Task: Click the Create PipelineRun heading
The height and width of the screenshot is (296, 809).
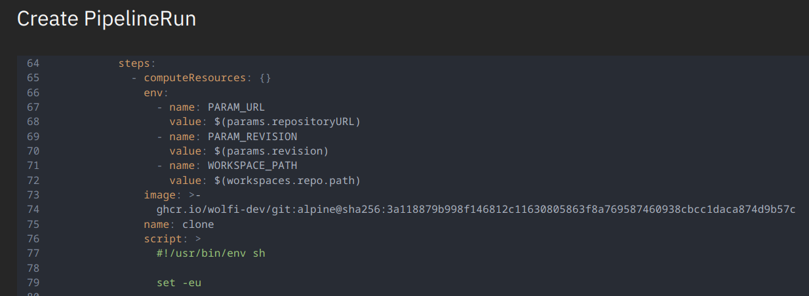Action: pos(106,19)
